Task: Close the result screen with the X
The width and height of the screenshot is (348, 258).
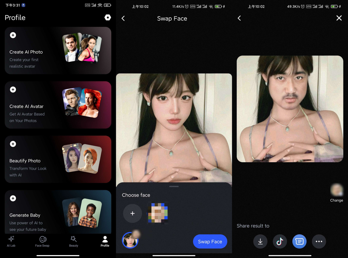Action: tap(339, 18)
